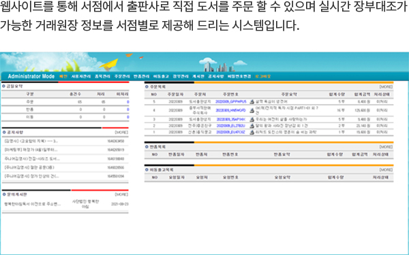The image size is (409, 255).
Task: Open the order number link in order row 4
Action: [231, 110]
